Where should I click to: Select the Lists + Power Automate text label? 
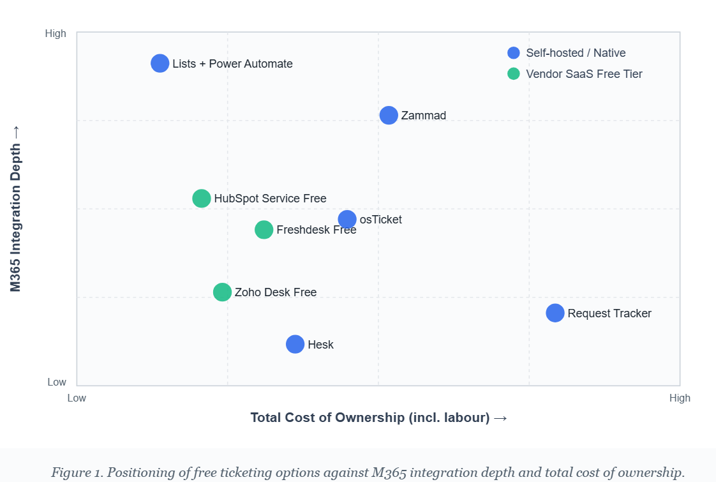click(232, 64)
